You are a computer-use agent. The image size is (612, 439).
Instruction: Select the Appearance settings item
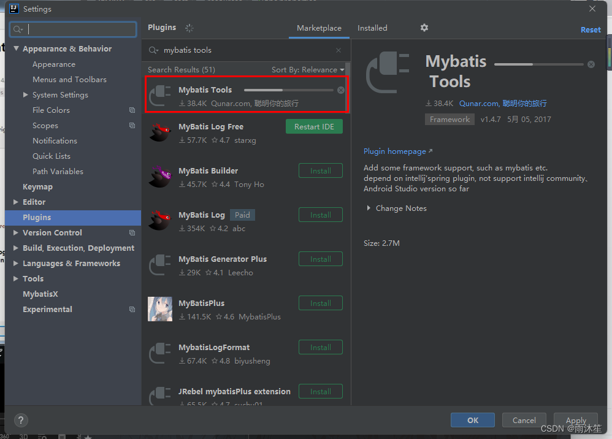pos(54,64)
